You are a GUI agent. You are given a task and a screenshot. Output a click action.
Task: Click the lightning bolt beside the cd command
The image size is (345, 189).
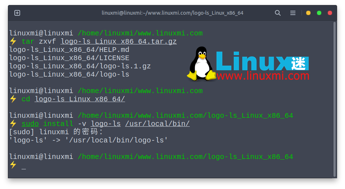point(13,99)
